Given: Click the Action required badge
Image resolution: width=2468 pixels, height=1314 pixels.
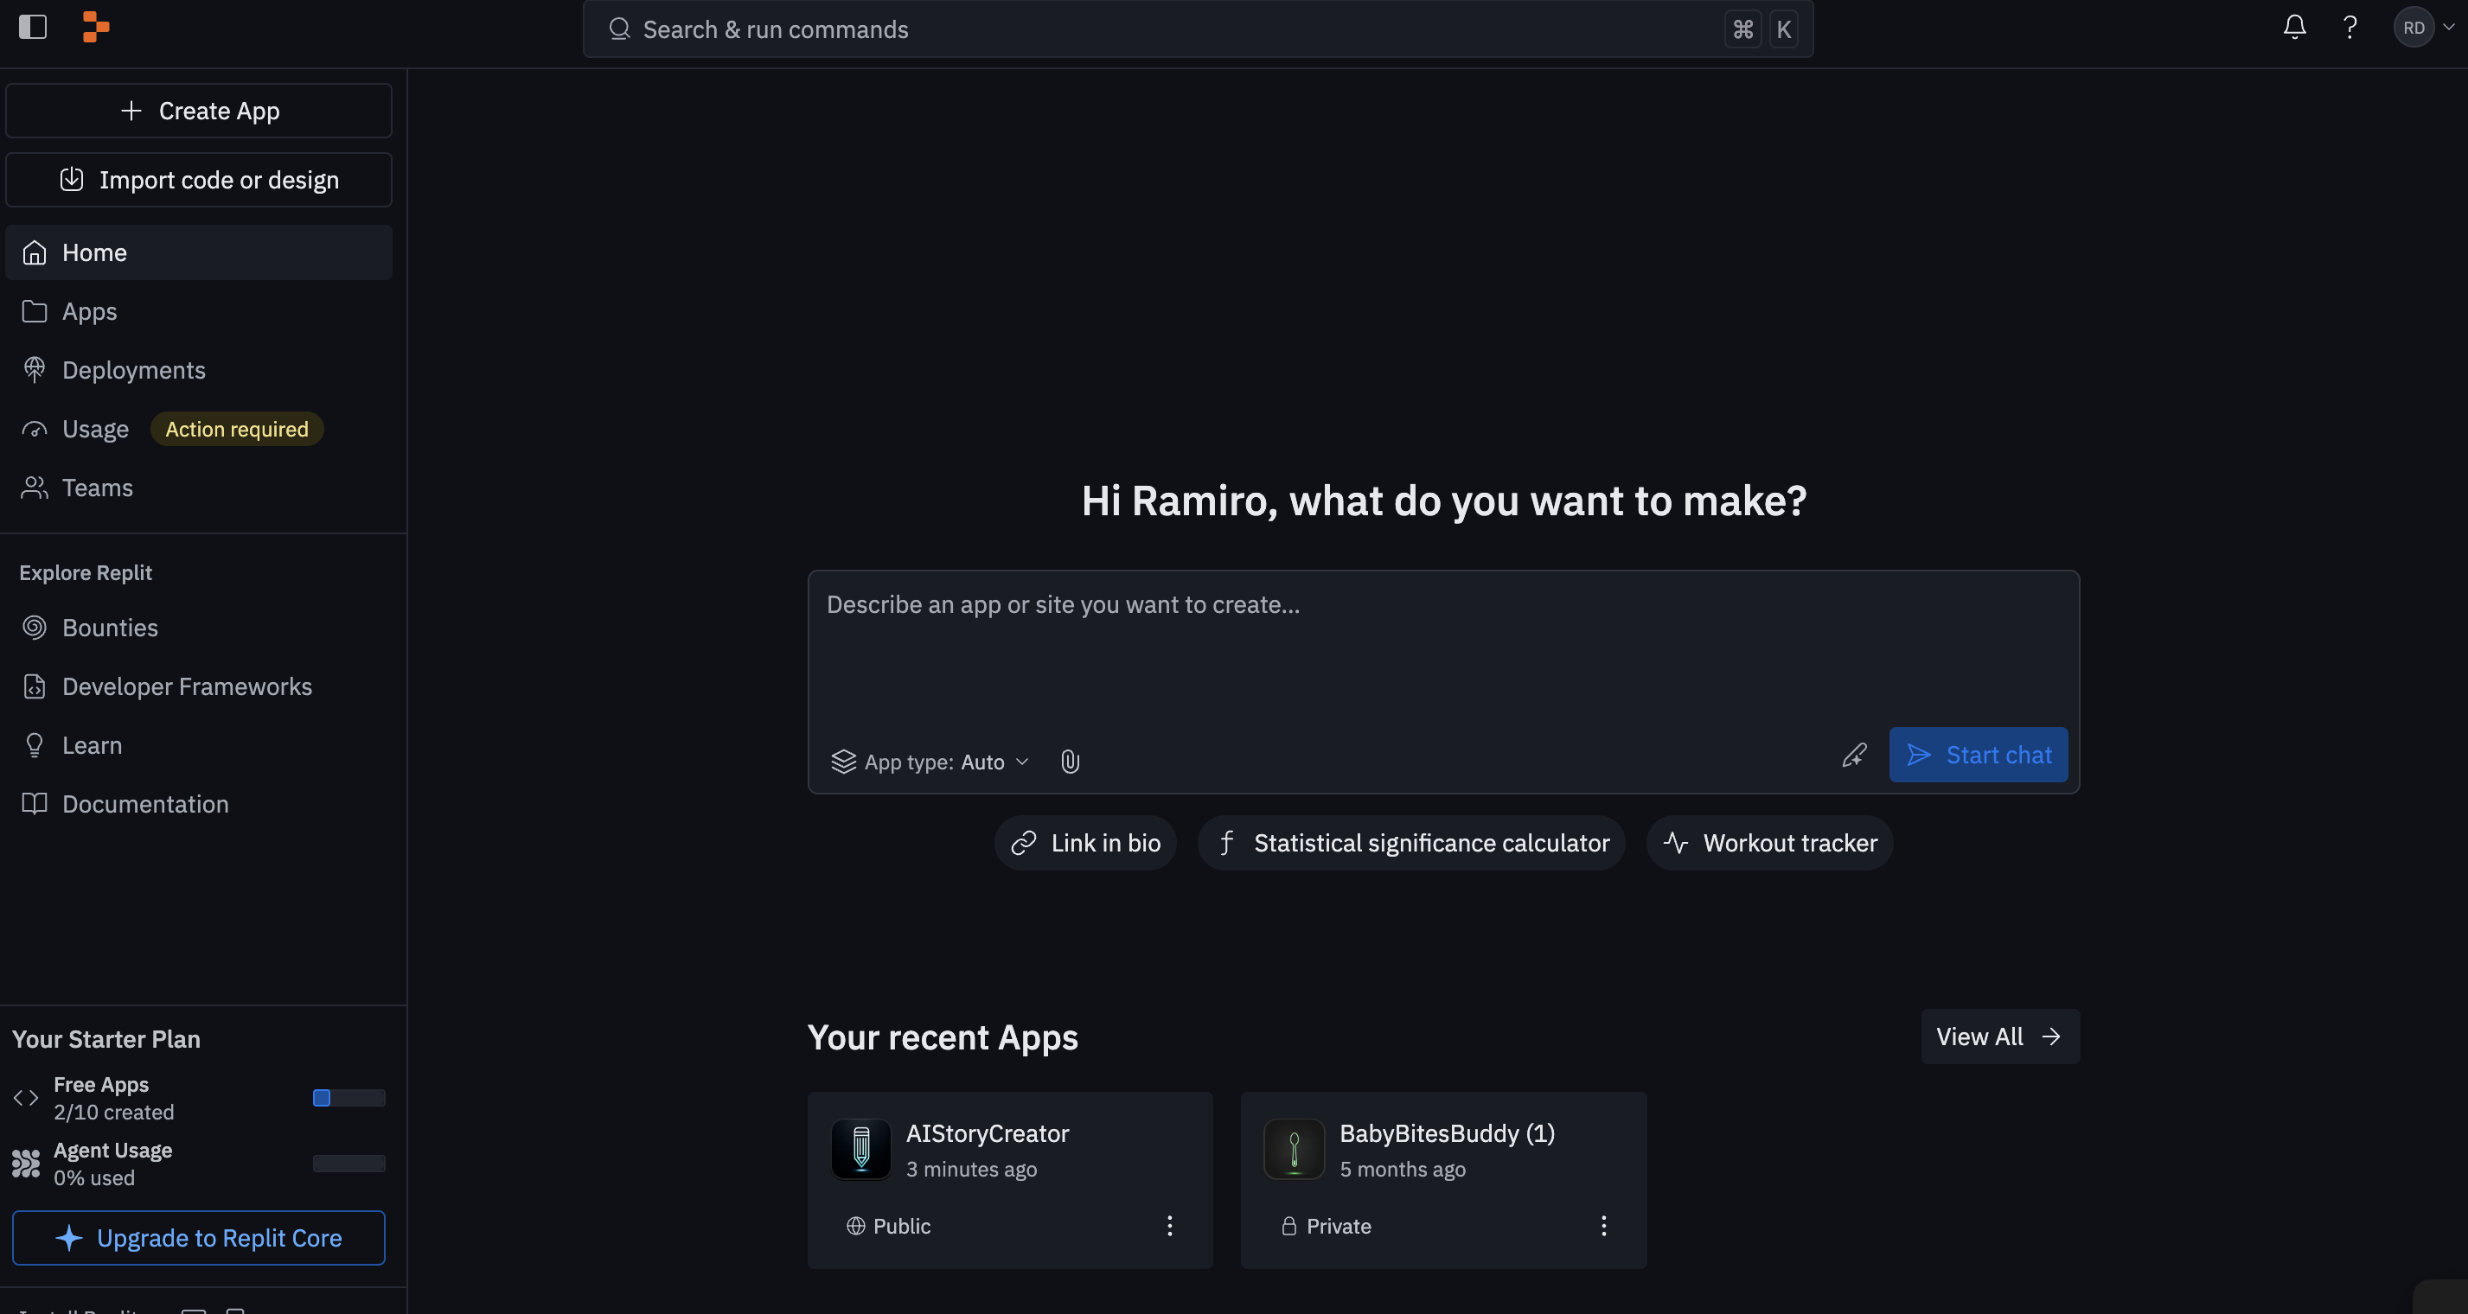Looking at the screenshot, I should (237, 429).
